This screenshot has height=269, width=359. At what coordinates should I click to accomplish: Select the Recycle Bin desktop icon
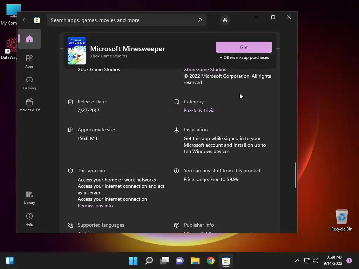pyautogui.click(x=341, y=220)
